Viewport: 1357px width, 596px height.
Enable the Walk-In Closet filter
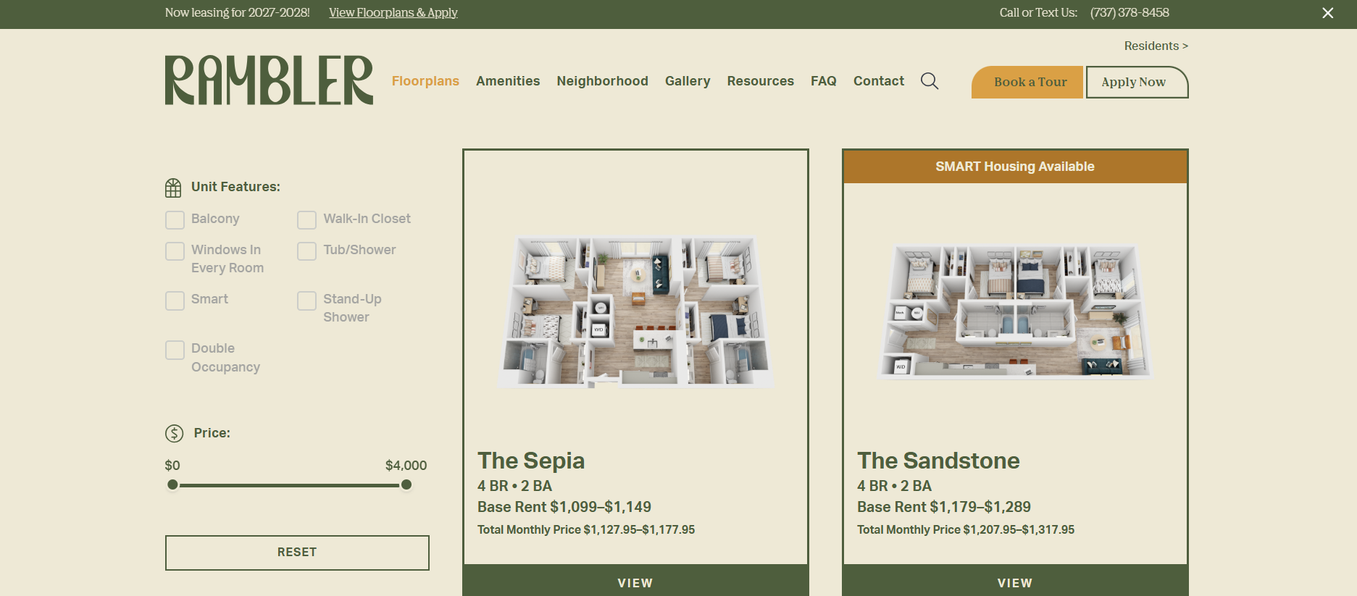point(306,219)
